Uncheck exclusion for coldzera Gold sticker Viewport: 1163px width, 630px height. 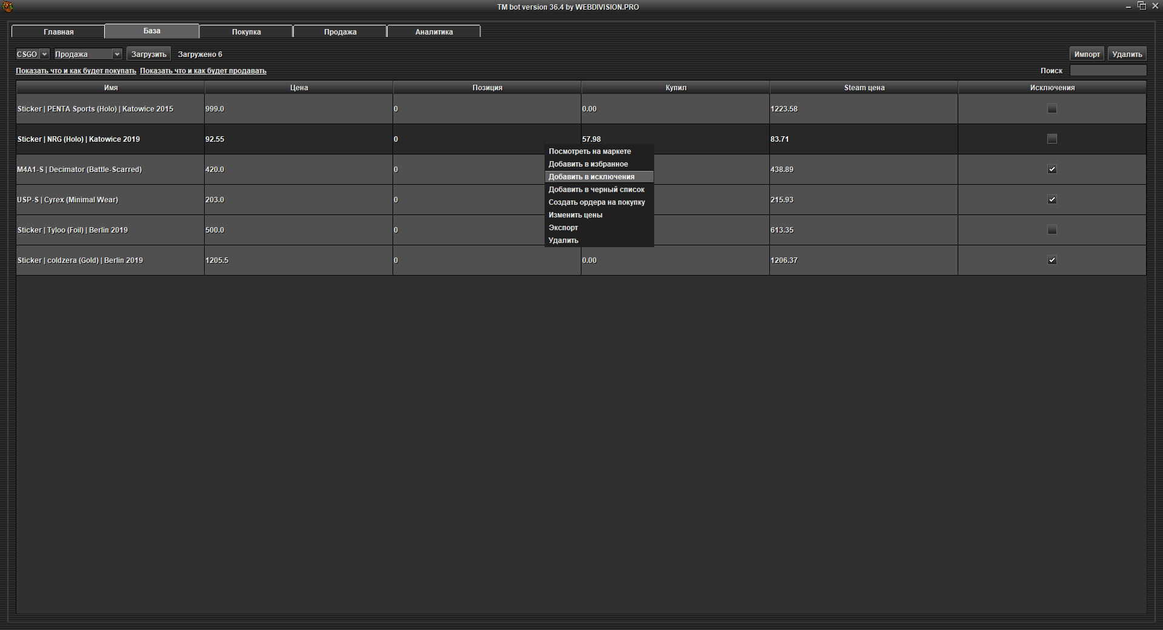tap(1052, 260)
